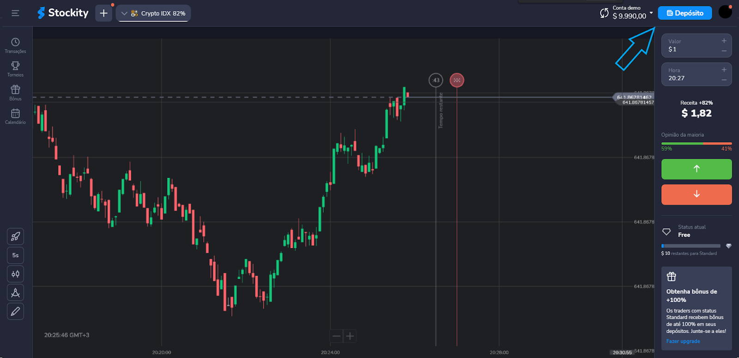The width and height of the screenshot is (739, 358).
Task: Click the rocket icon in left toolbar
Action: 15,237
